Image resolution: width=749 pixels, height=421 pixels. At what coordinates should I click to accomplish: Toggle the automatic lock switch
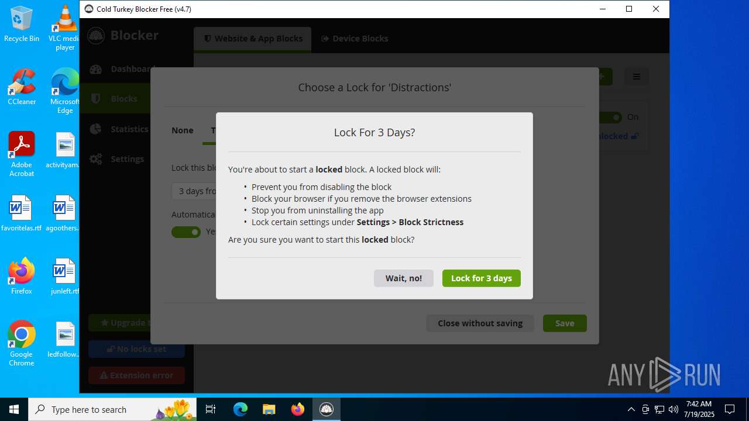point(186,232)
